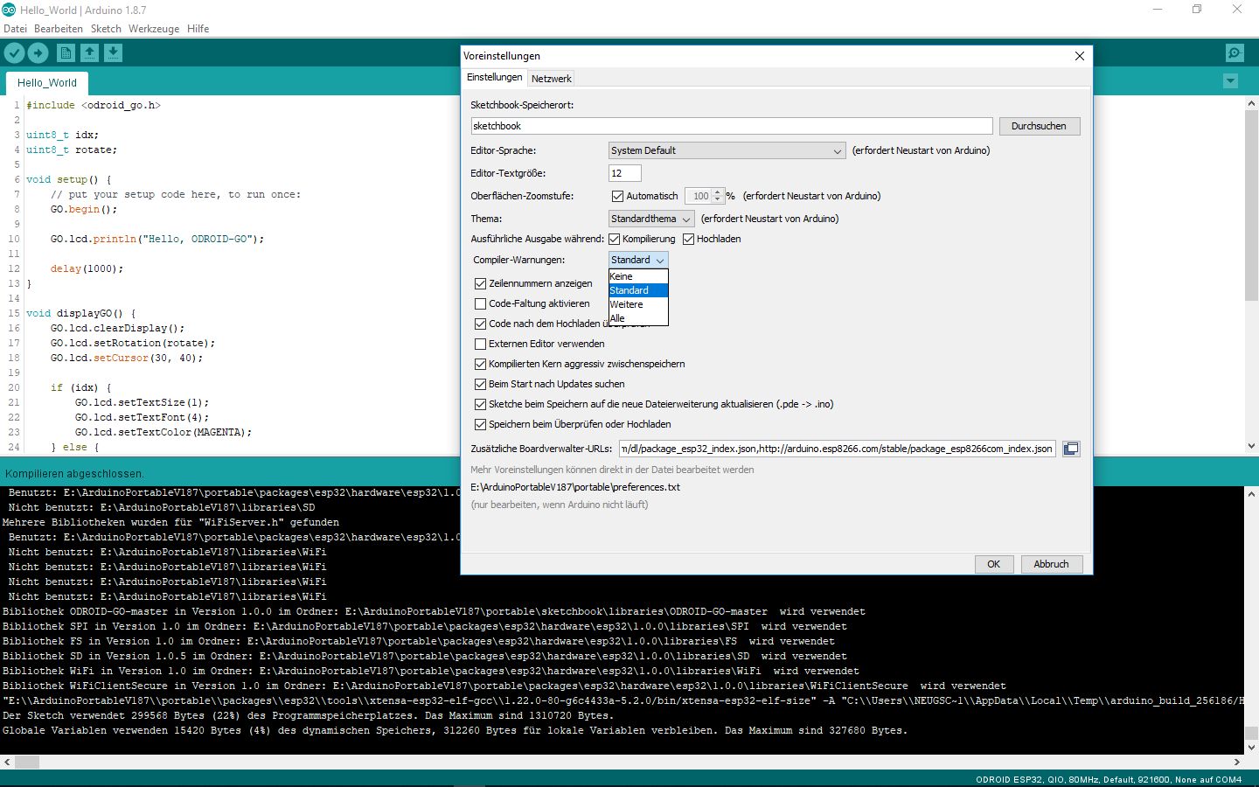Image resolution: width=1259 pixels, height=787 pixels.
Task: Click the console horizontal scrollbar thumb
Action: coord(27,762)
